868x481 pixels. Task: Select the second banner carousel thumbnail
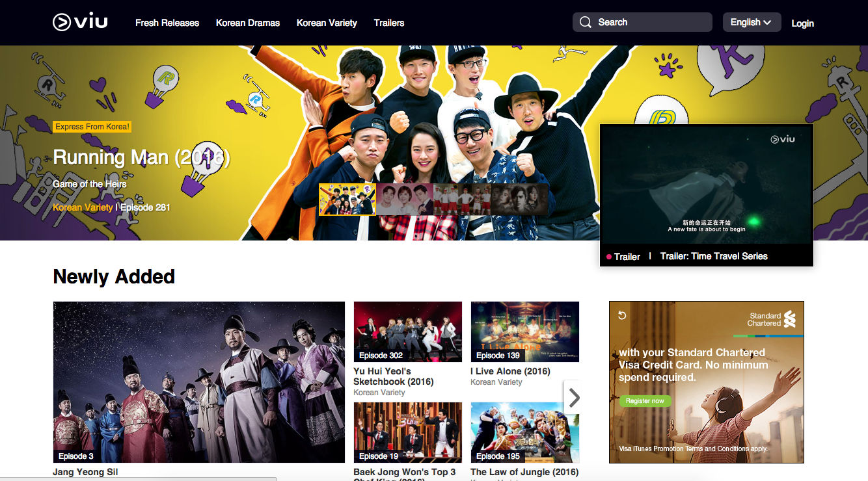coord(405,199)
